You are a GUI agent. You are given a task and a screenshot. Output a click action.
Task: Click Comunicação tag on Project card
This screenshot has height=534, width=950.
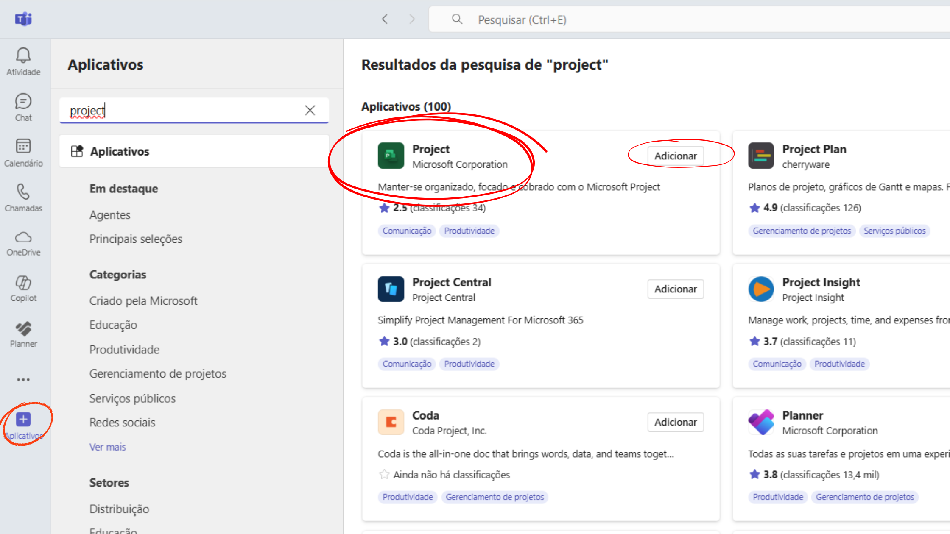[407, 231]
